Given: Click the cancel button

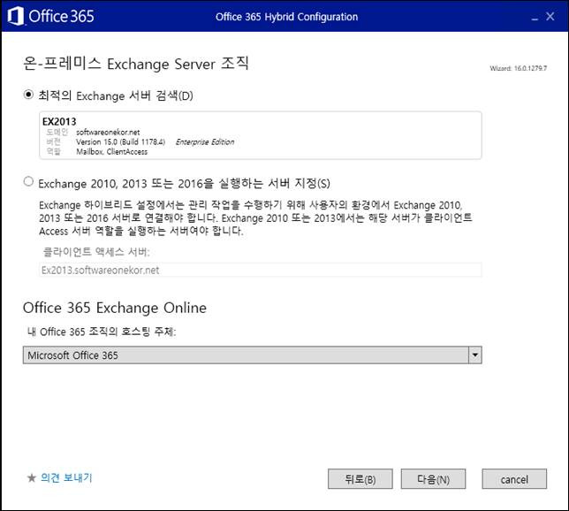Looking at the screenshot, I should [514, 479].
